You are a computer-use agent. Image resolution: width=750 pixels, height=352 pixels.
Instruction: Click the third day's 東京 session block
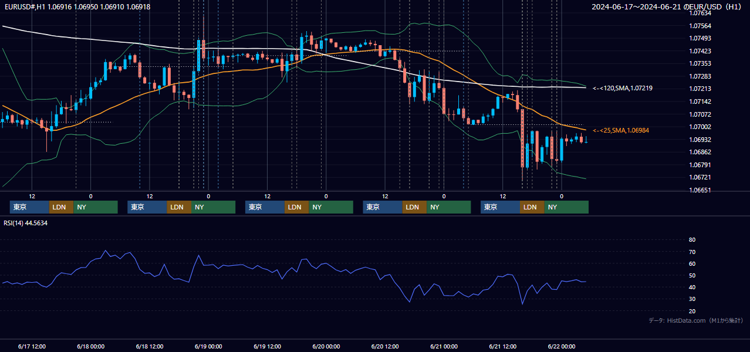click(265, 207)
